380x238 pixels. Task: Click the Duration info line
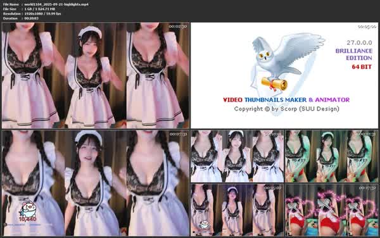(21, 18)
